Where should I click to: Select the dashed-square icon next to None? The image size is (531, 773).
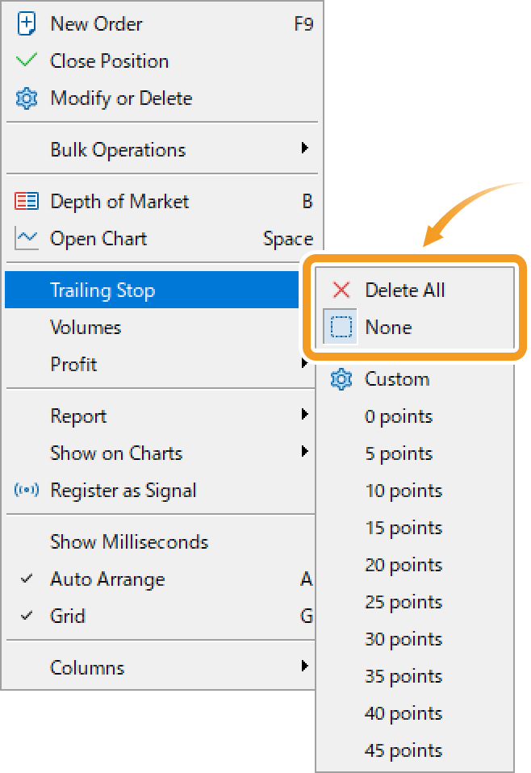342,327
